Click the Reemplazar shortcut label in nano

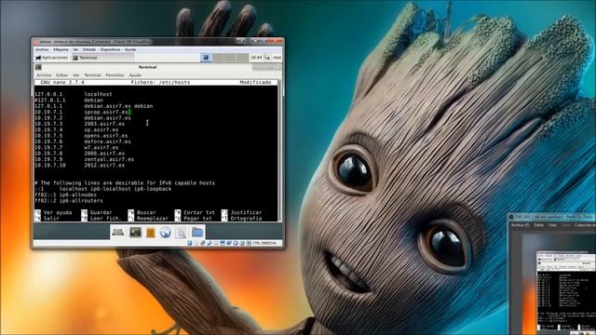tap(153, 219)
